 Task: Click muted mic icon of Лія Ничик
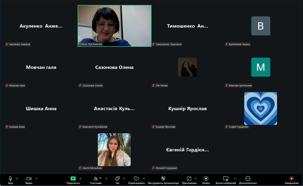click(153, 85)
